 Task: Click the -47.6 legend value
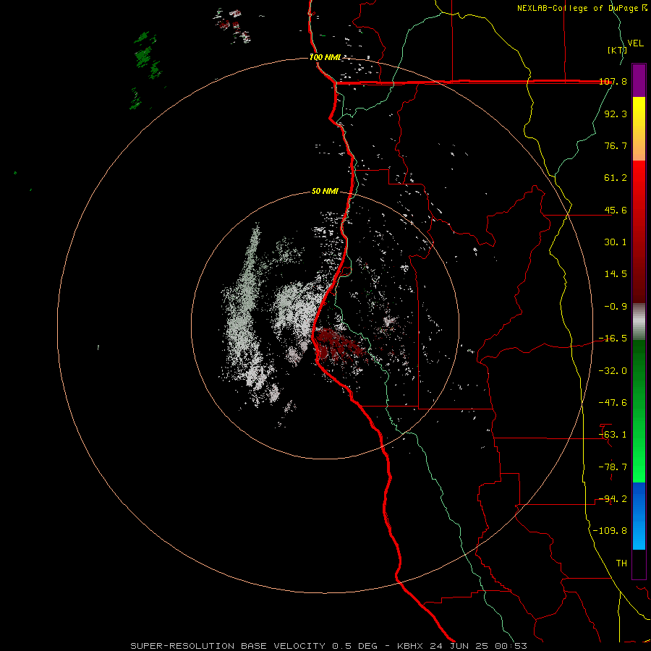point(613,403)
